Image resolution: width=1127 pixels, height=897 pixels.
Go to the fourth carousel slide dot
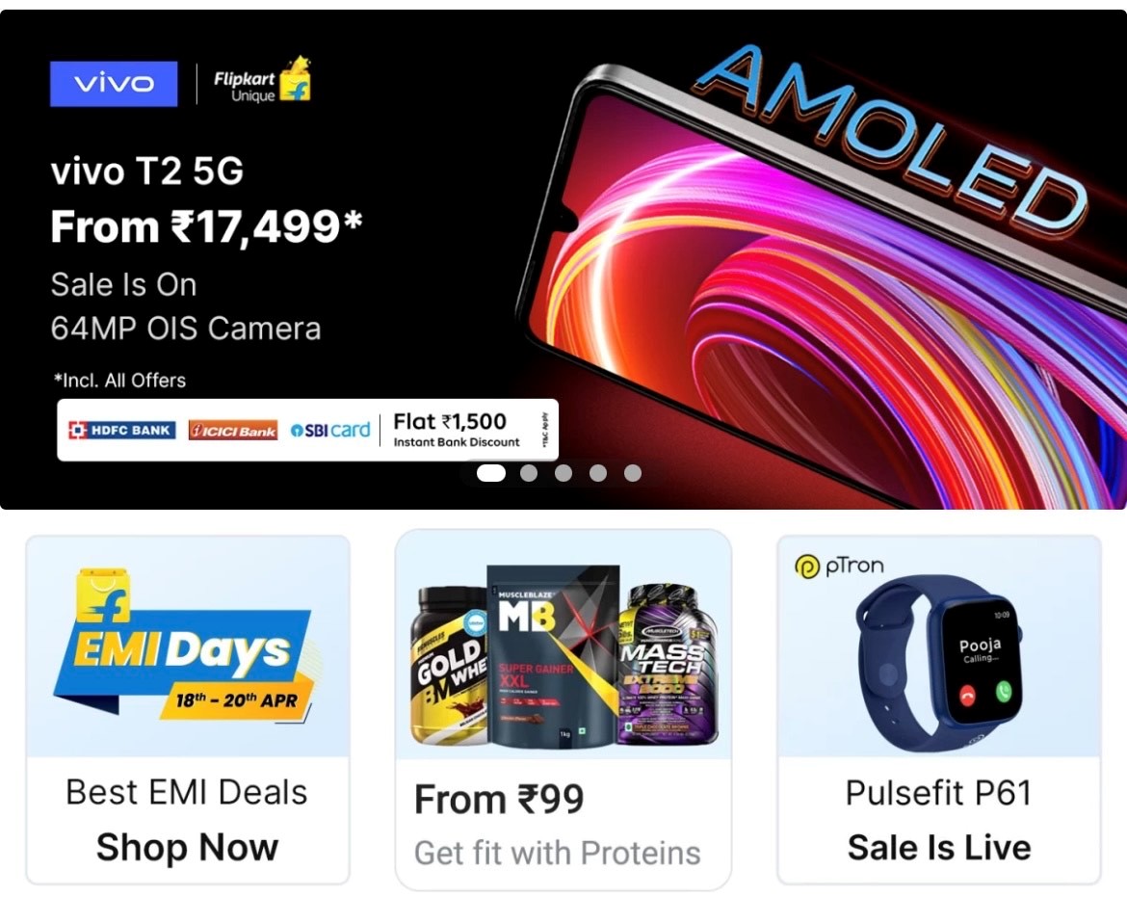tap(598, 473)
